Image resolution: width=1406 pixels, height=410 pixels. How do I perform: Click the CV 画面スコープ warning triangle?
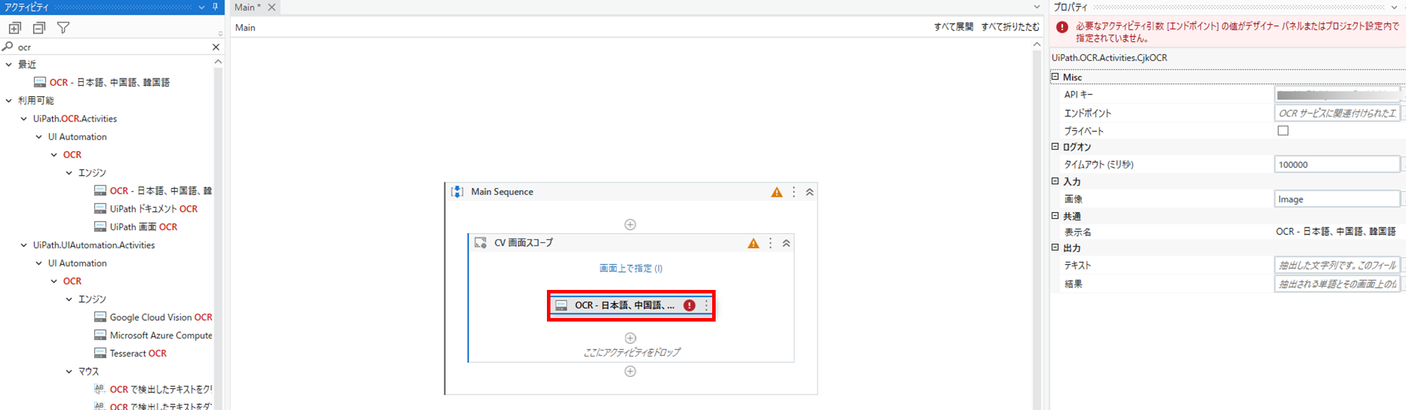coord(754,243)
